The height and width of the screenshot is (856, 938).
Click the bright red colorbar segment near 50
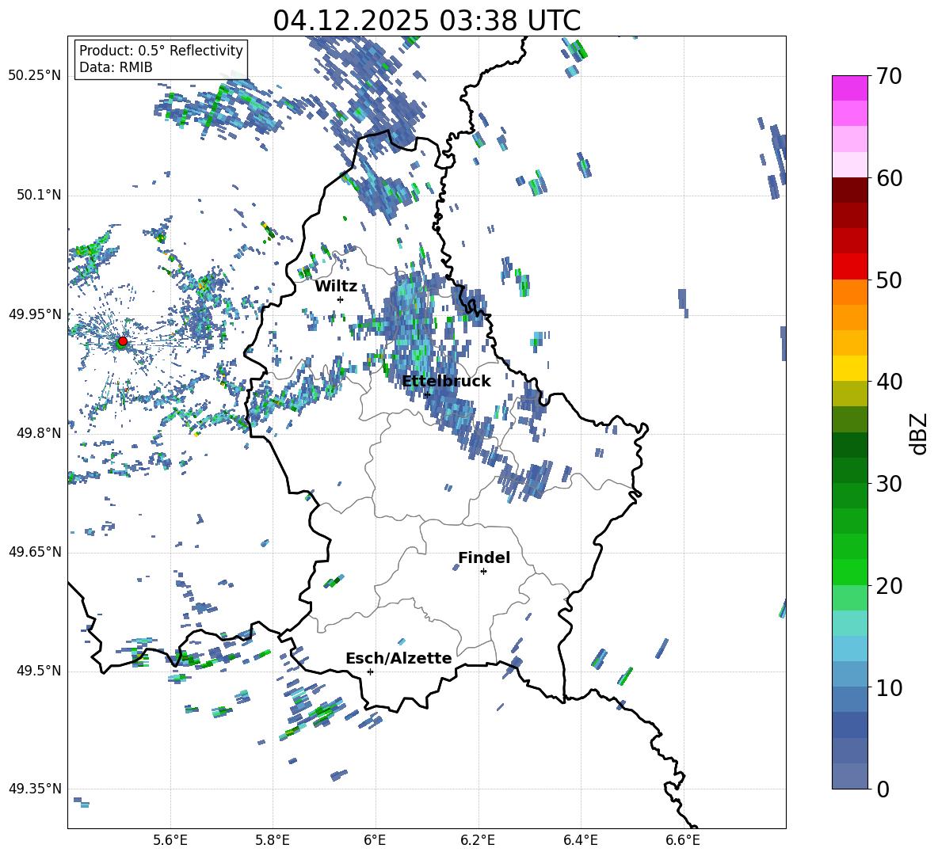pos(849,267)
